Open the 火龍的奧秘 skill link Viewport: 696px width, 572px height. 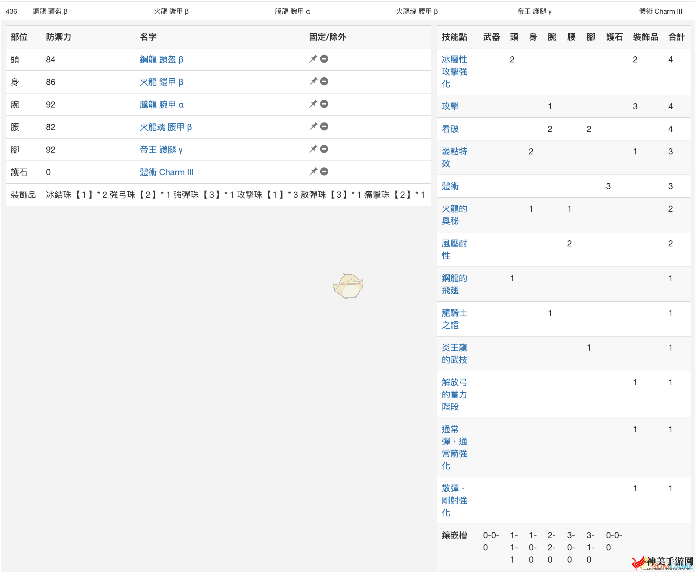454,215
